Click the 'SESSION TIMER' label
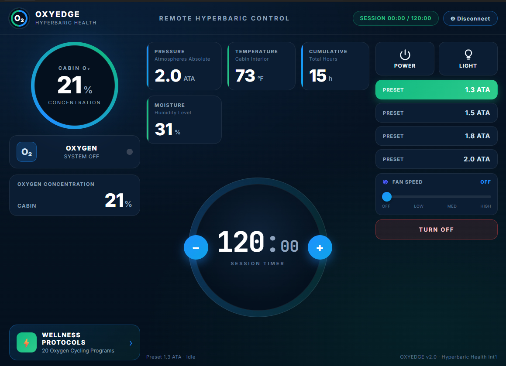 pyautogui.click(x=258, y=263)
